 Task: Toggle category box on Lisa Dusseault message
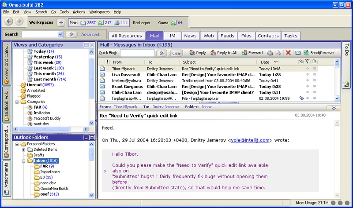click(315, 74)
